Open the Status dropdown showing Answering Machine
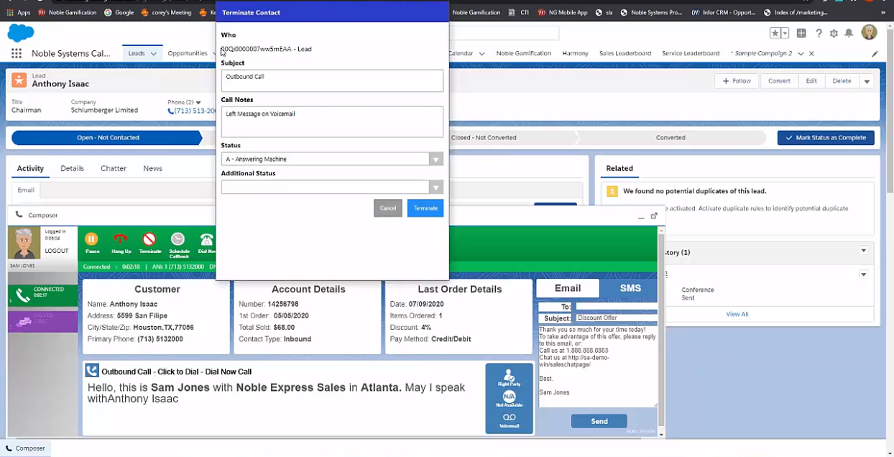Screen dimensions: 894x457 point(436,159)
